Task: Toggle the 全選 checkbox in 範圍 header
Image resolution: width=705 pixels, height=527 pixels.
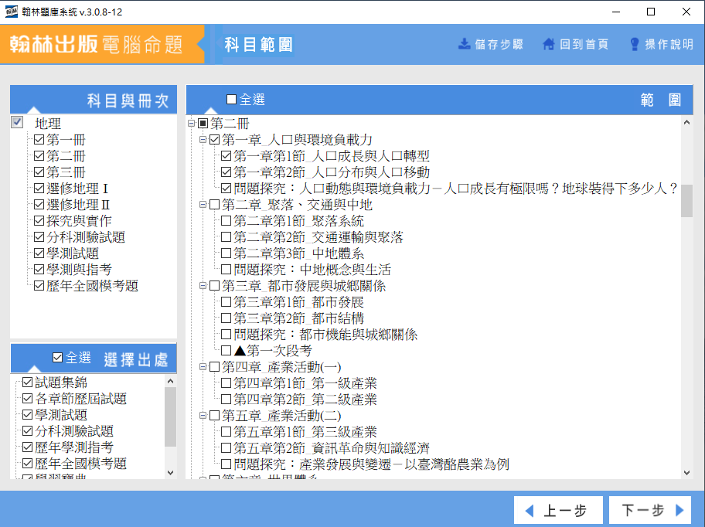Action: (232, 99)
